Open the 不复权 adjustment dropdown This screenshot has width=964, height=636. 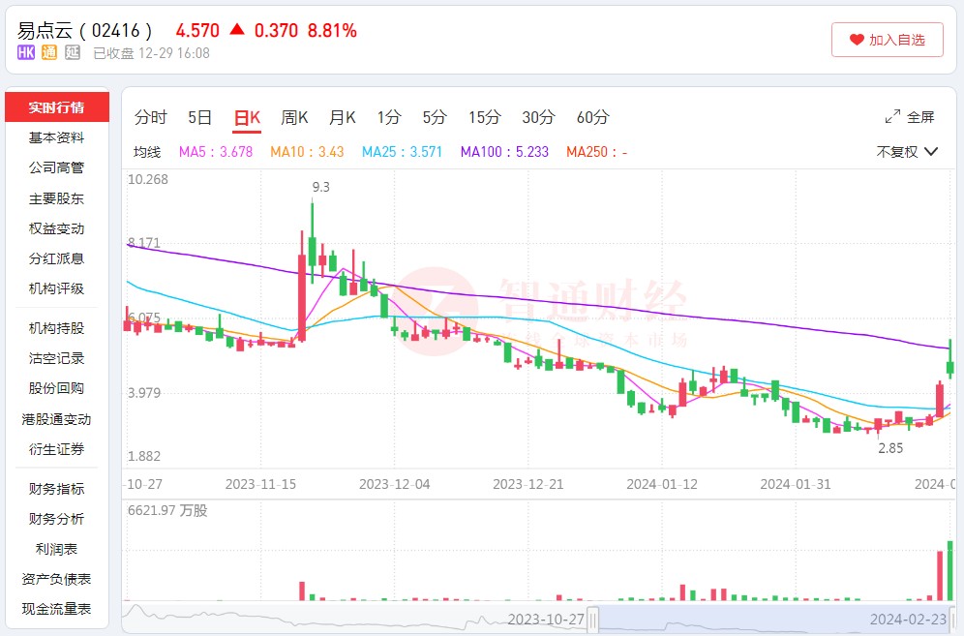(907, 152)
